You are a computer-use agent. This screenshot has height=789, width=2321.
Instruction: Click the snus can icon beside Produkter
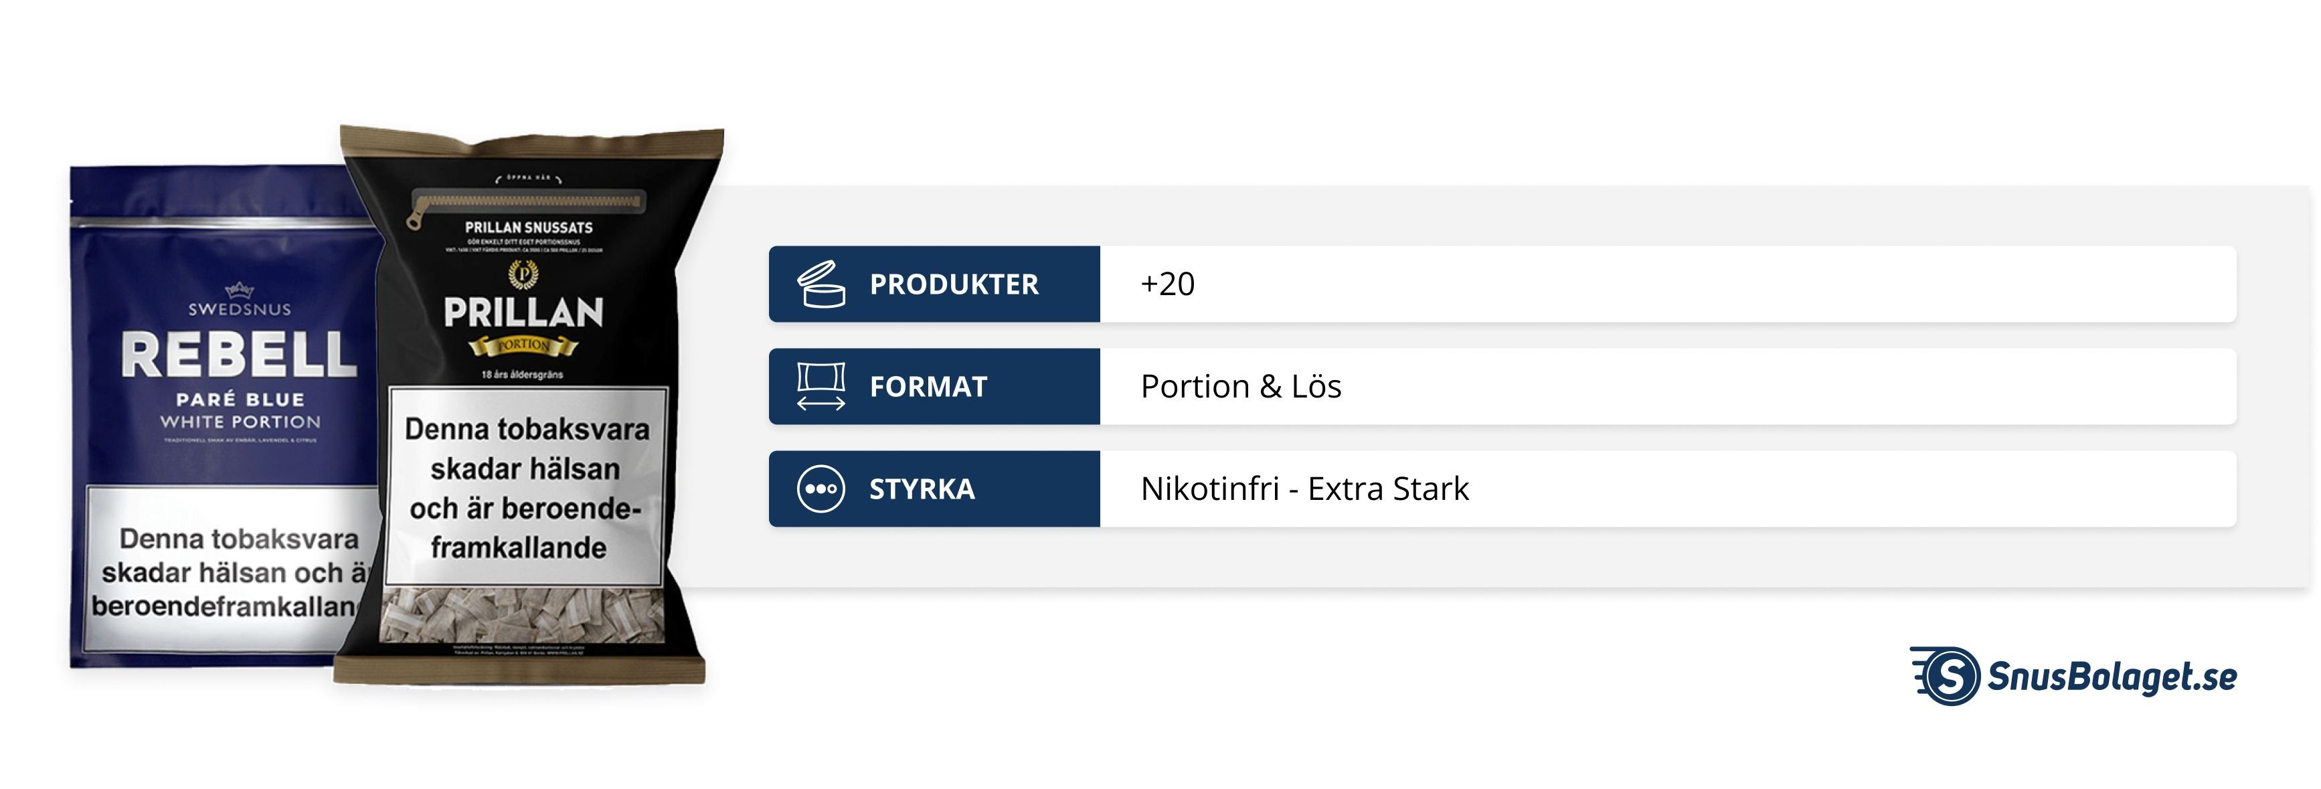pos(821,284)
